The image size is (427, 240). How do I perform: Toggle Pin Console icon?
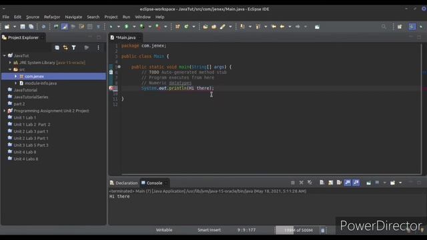click(368, 183)
